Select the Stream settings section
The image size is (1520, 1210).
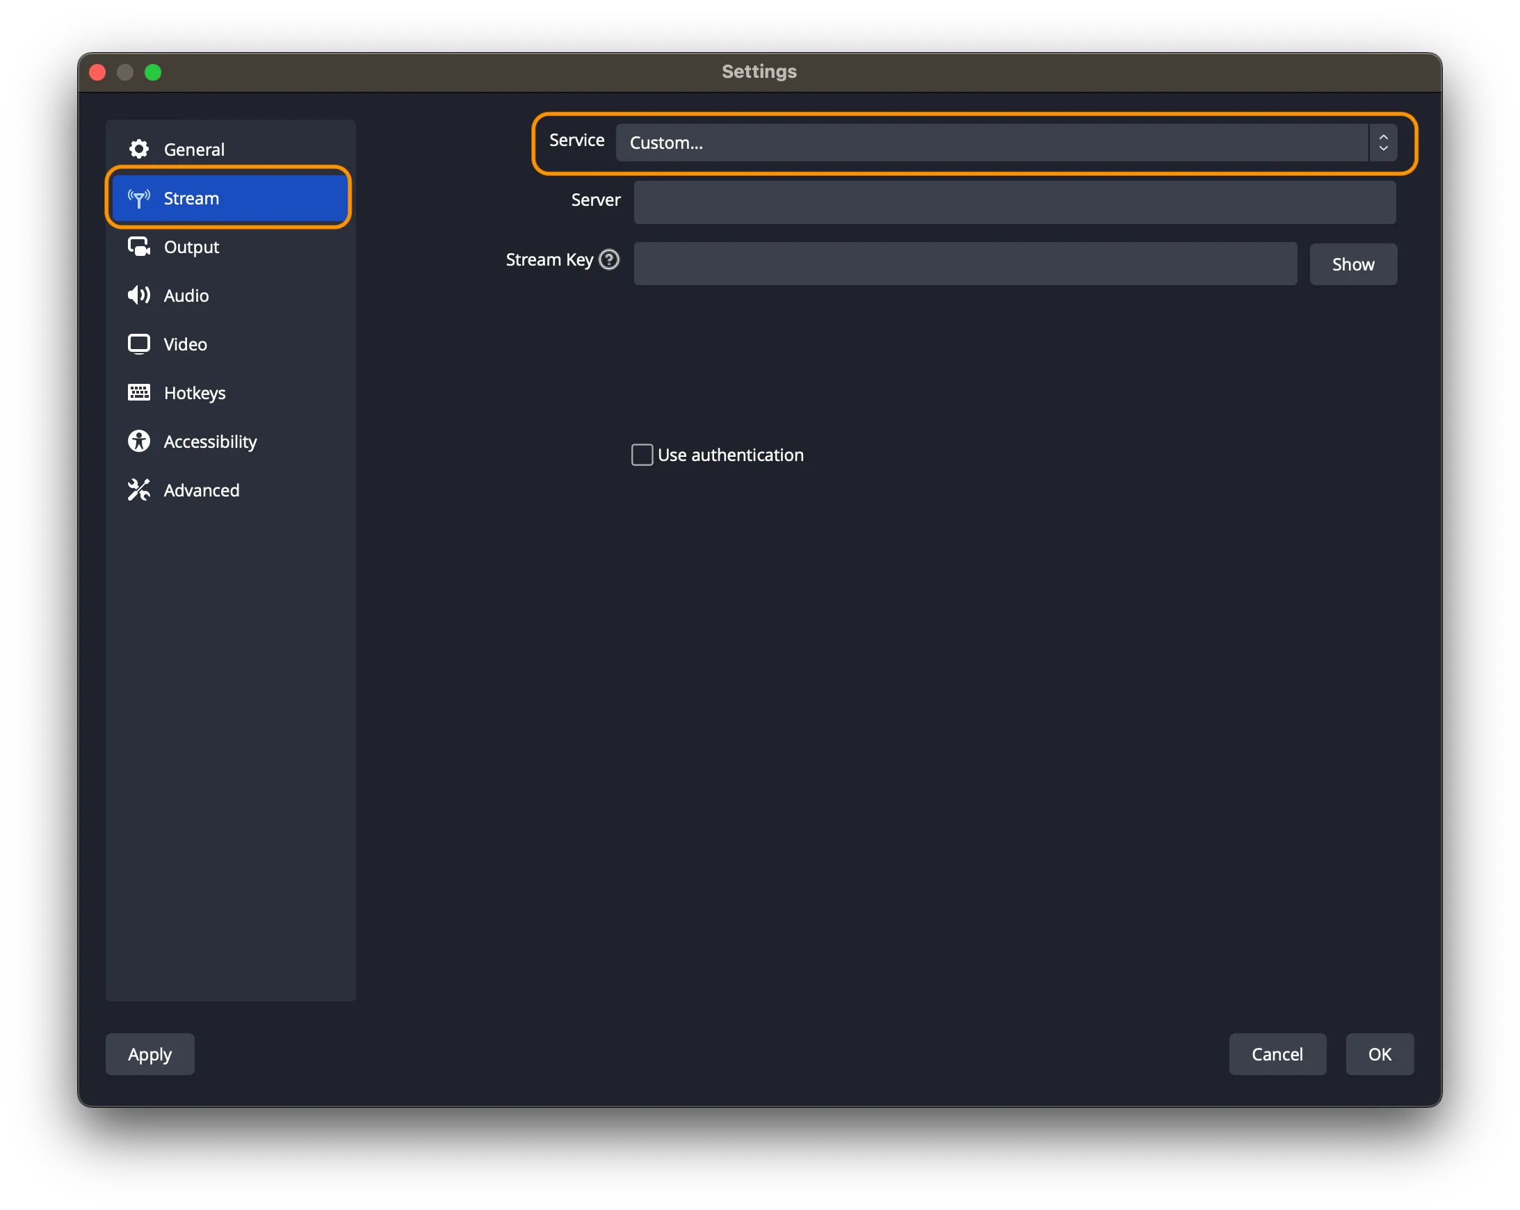coord(231,198)
